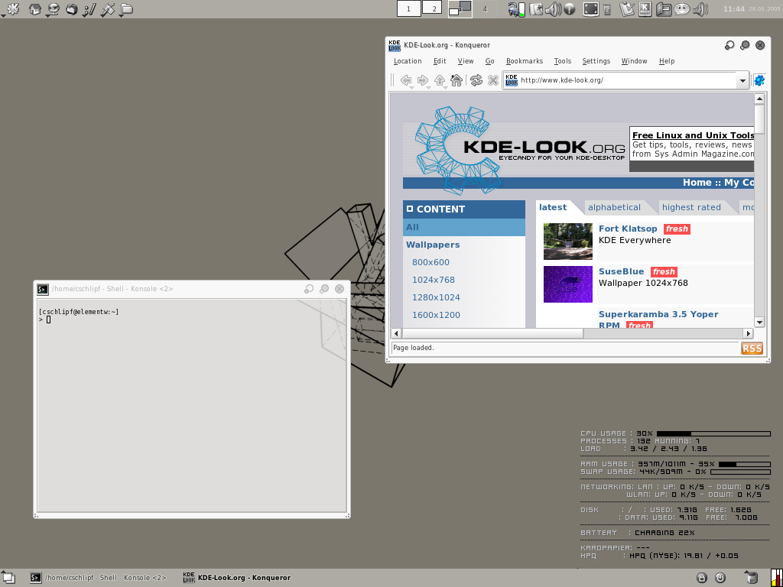
Task: Click Konqueror's Home toolbar button
Action: tap(456, 80)
